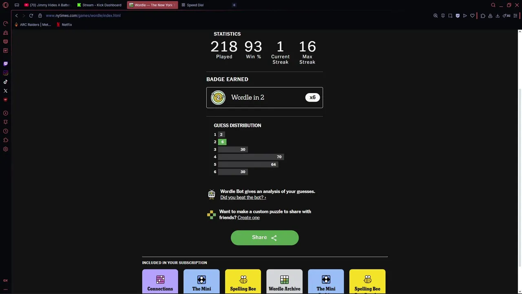
Task: Reload the Wordle page
Action: tap(31, 16)
